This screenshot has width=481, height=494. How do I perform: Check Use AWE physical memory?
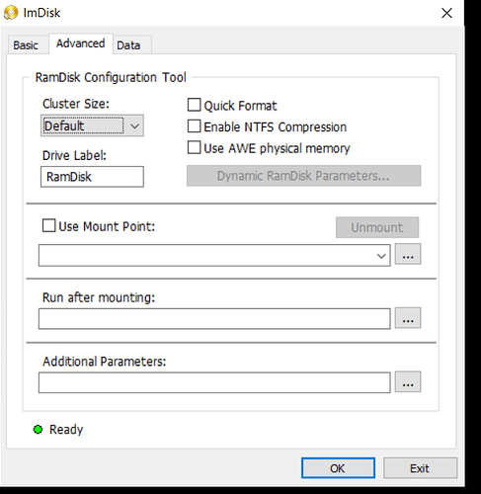pyautogui.click(x=194, y=147)
